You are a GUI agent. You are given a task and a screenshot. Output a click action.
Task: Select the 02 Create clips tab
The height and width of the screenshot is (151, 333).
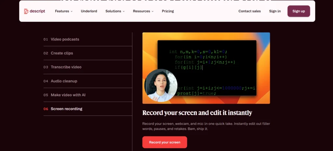click(88, 53)
